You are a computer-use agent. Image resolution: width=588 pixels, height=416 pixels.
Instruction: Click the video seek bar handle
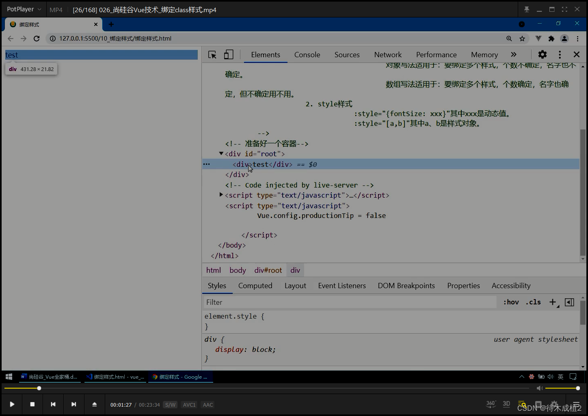pyautogui.click(x=39, y=388)
